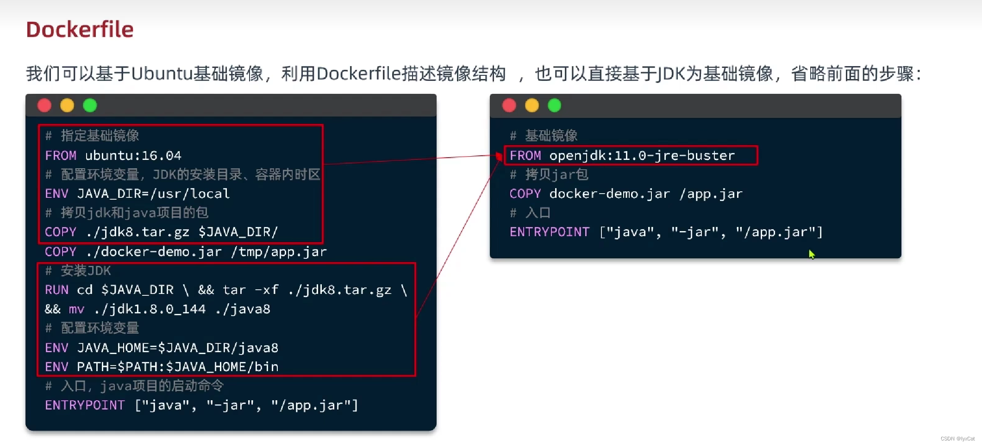Click the yellow minimize dot on left code window
This screenshot has width=982, height=446.
pos(67,105)
